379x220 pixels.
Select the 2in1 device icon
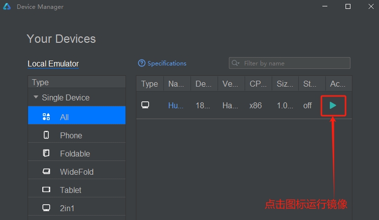tap(46, 208)
